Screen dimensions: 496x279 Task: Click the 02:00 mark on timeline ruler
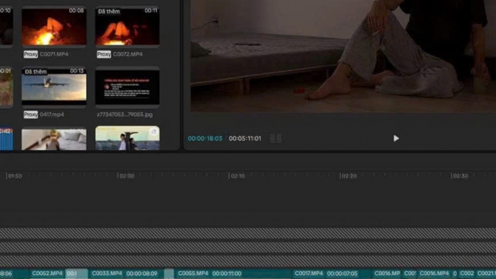pyautogui.click(x=127, y=176)
